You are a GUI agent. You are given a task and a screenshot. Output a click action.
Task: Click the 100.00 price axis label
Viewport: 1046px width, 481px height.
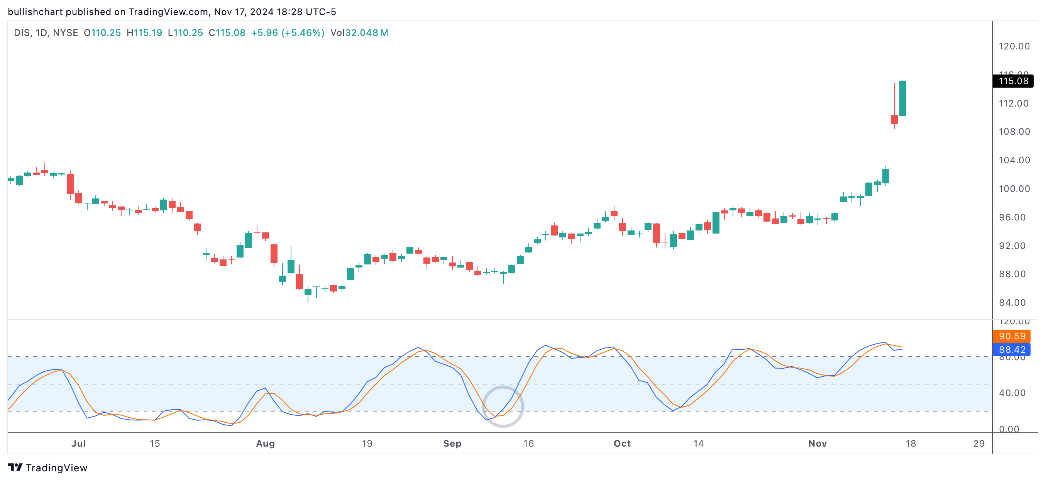tap(1014, 189)
